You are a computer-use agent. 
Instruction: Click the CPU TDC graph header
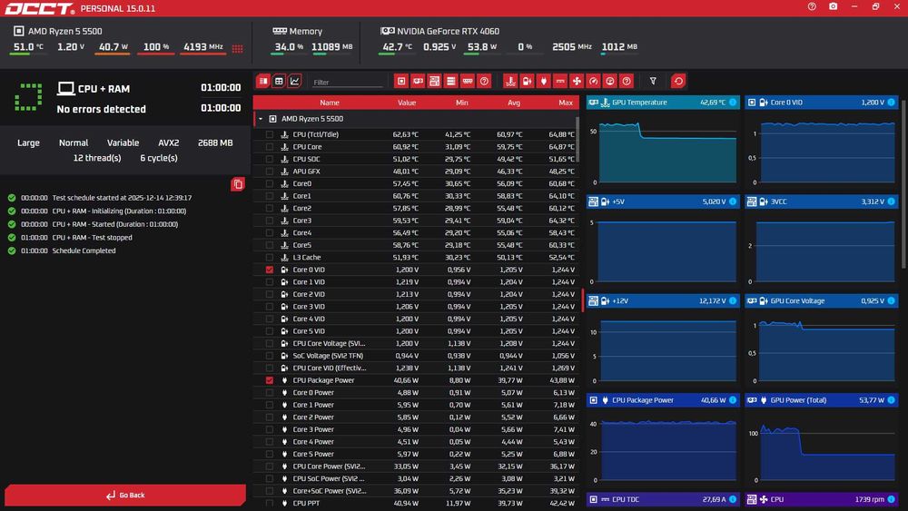tap(663, 499)
